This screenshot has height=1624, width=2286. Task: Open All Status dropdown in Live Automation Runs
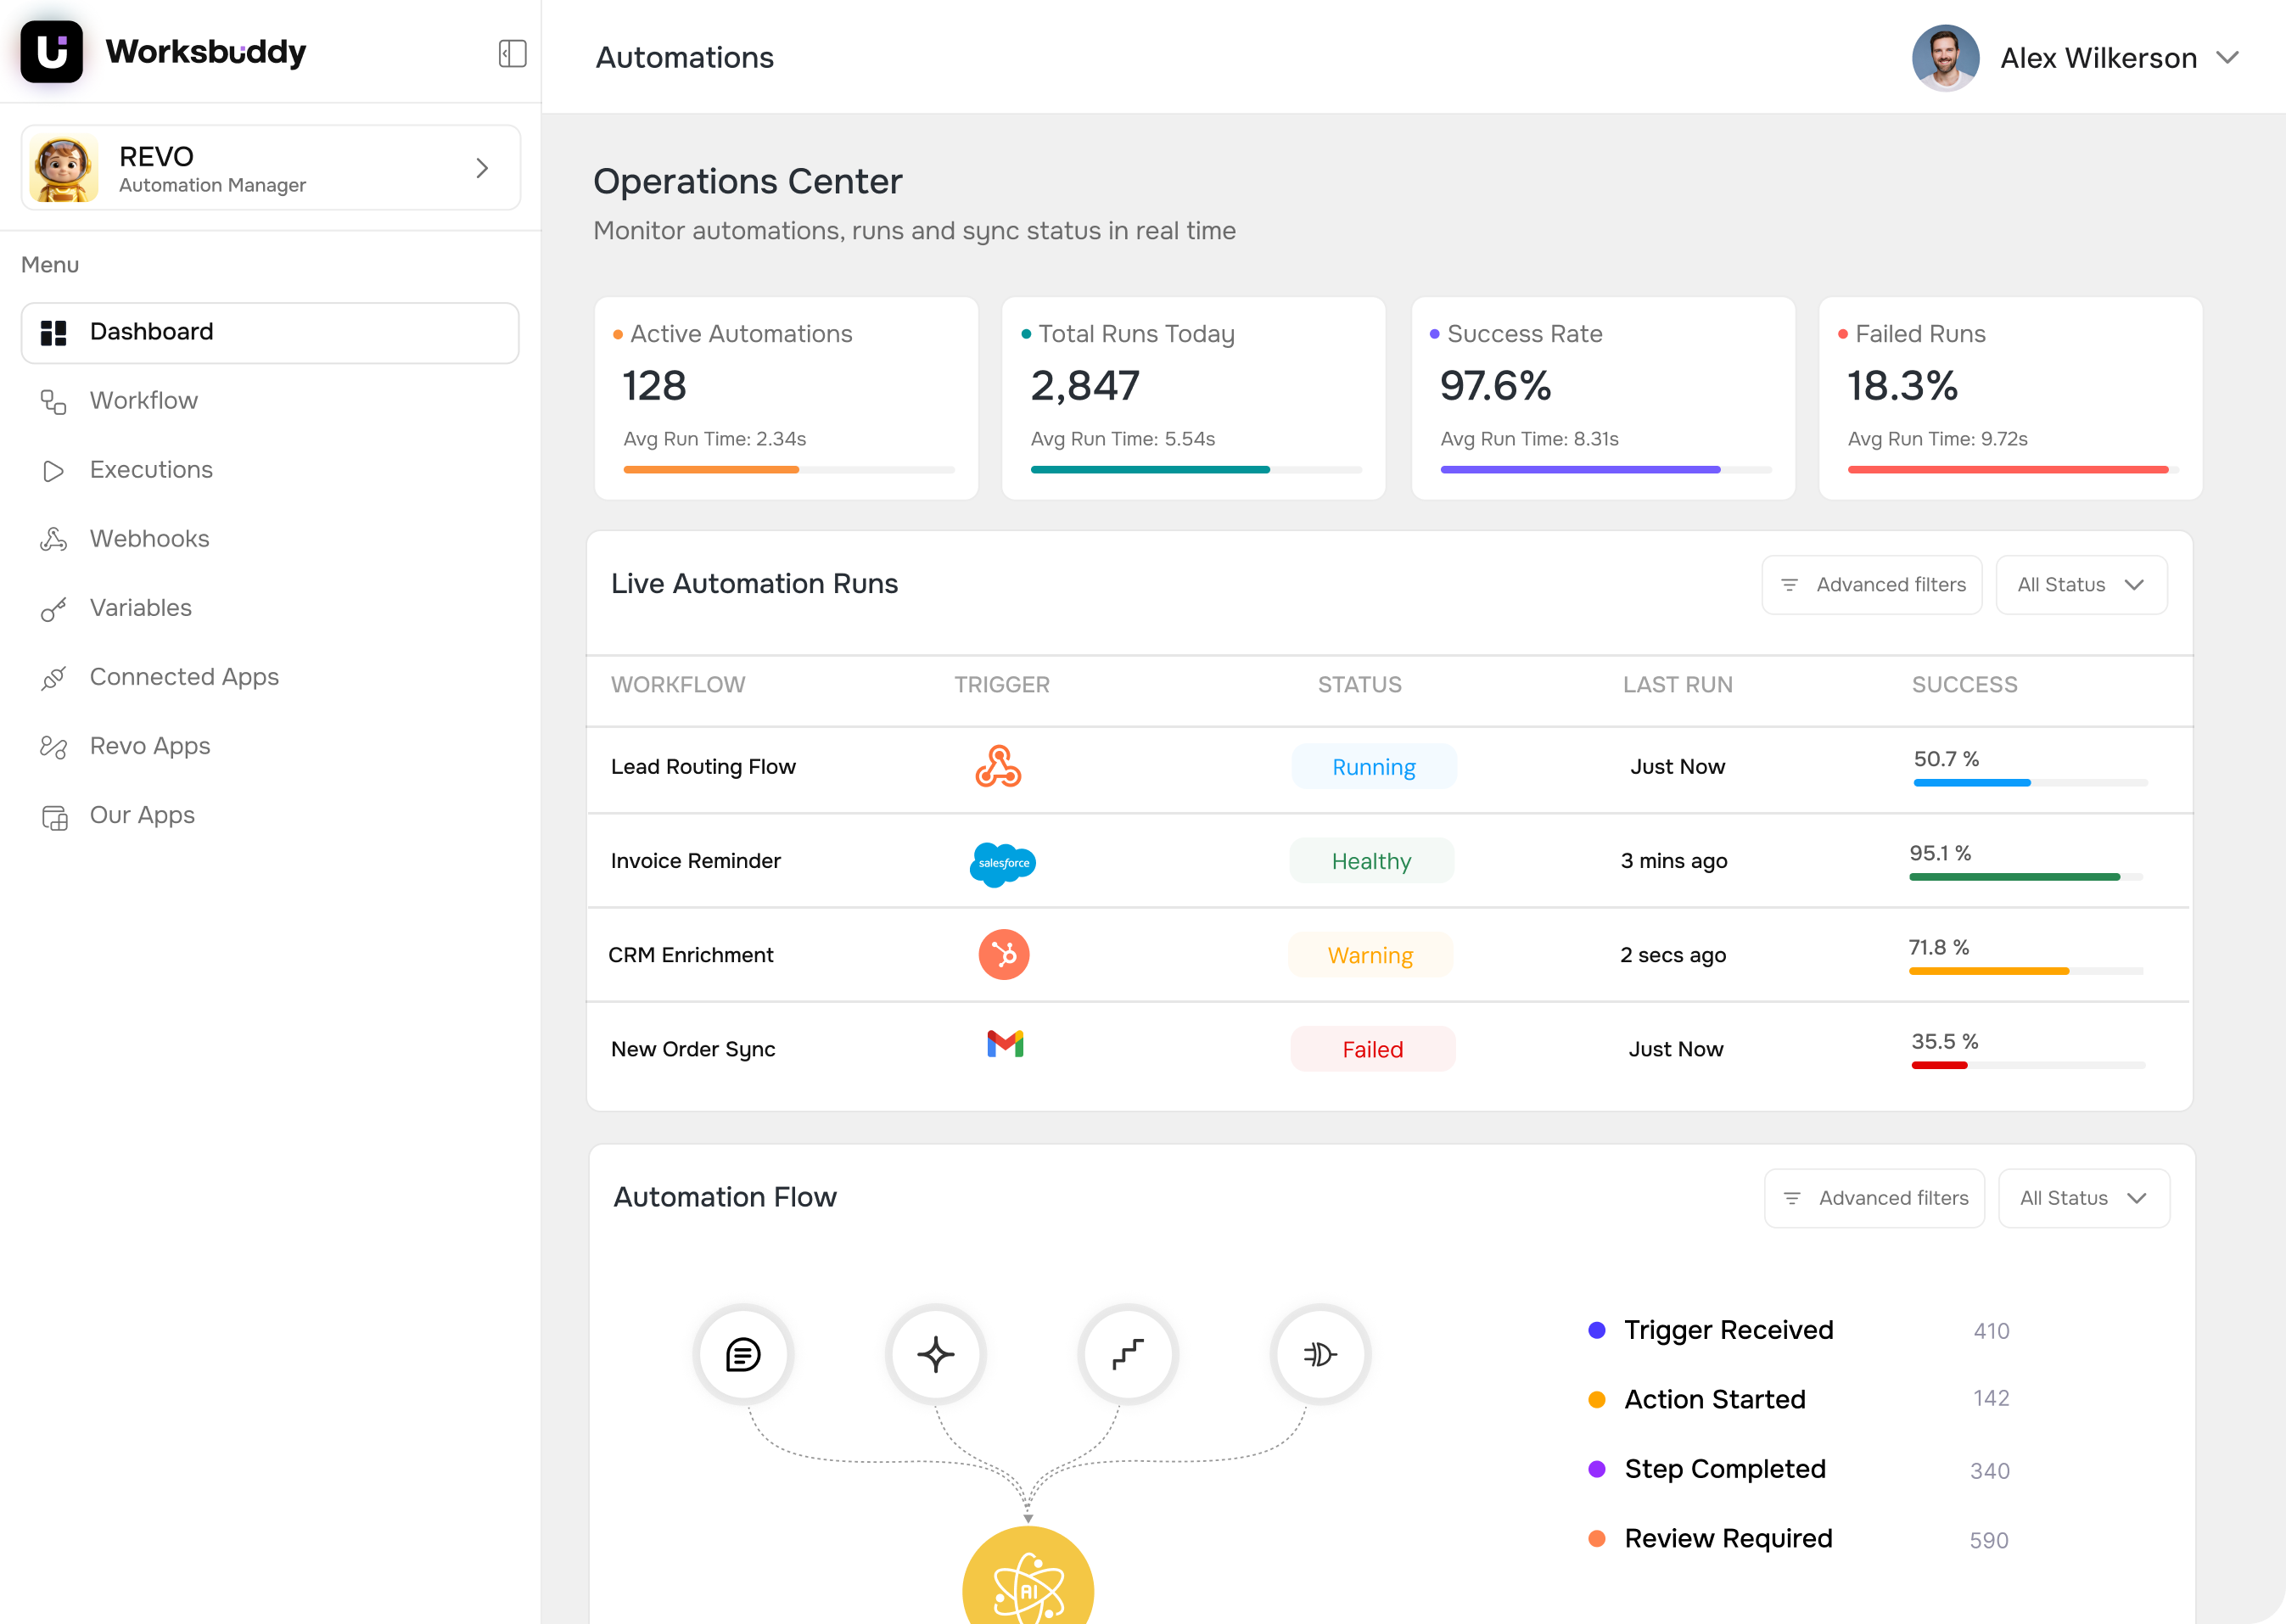[x=2081, y=585]
